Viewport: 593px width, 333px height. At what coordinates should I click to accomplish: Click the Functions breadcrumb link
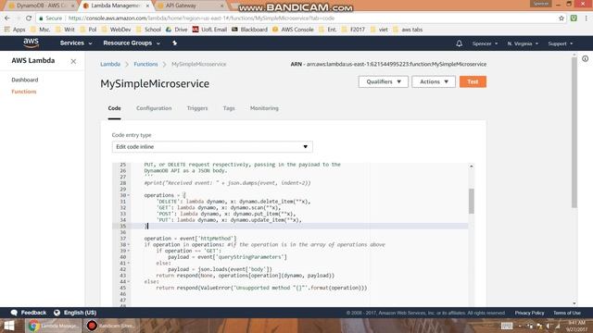pyautogui.click(x=145, y=64)
